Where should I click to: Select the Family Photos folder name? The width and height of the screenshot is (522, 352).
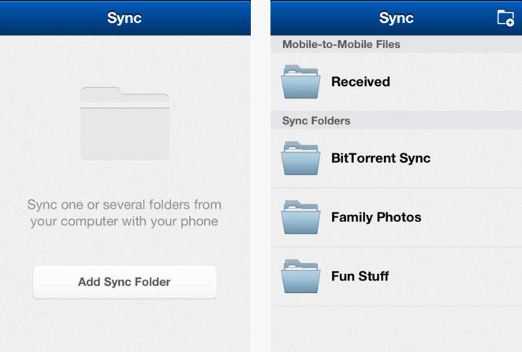376,217
